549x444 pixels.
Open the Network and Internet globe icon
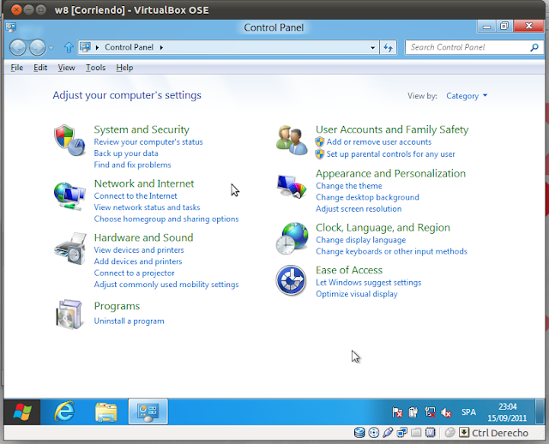pos(69,196)
